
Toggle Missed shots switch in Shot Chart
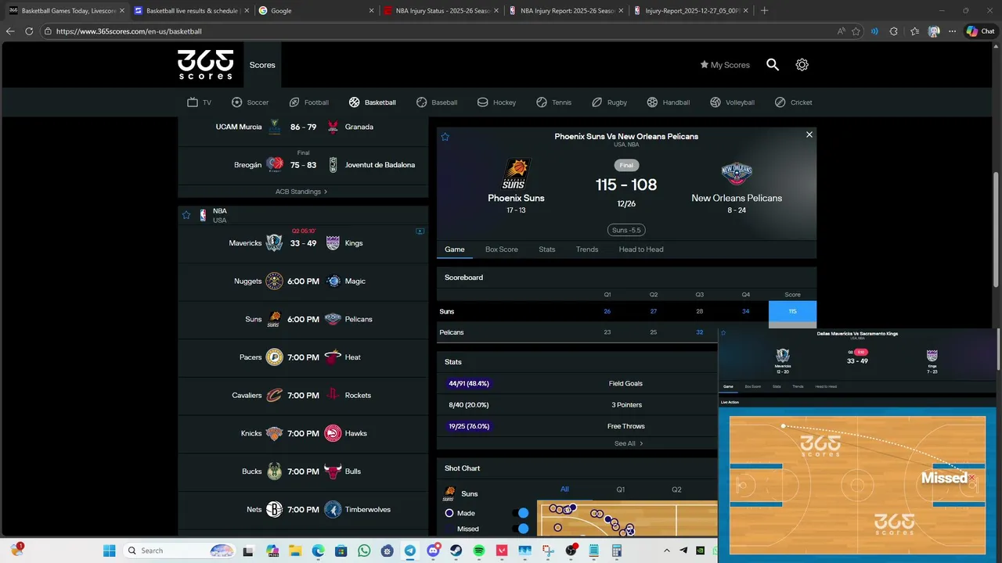tap(520, 529)
